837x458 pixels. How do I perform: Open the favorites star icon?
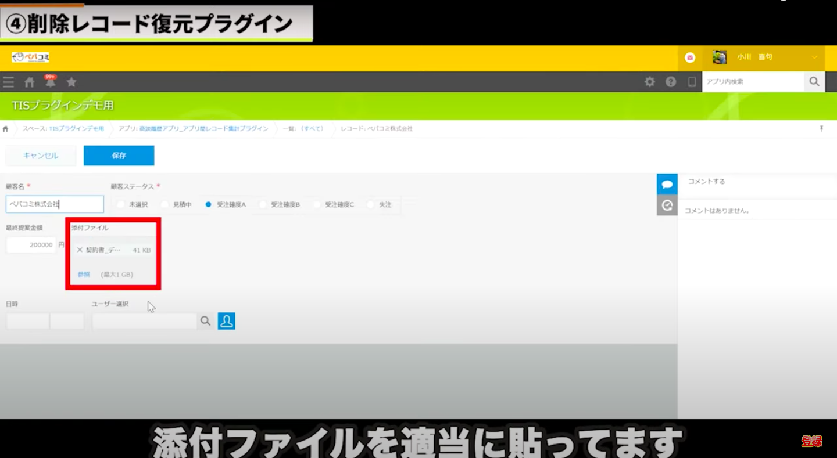[71, 82]
